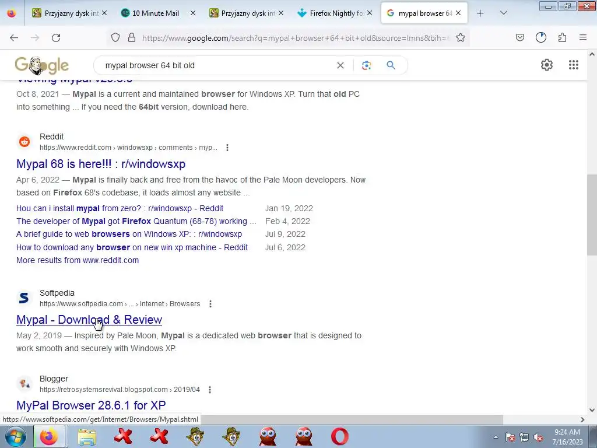
Task: Click first red X taskbar icon
Action: tap(123, 436)
